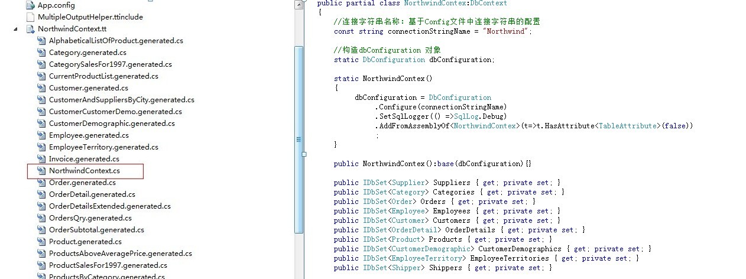The height and width of the screenshot is (279, 746).
Task: Select App.config in the solution tree
Action: [56, 5]
